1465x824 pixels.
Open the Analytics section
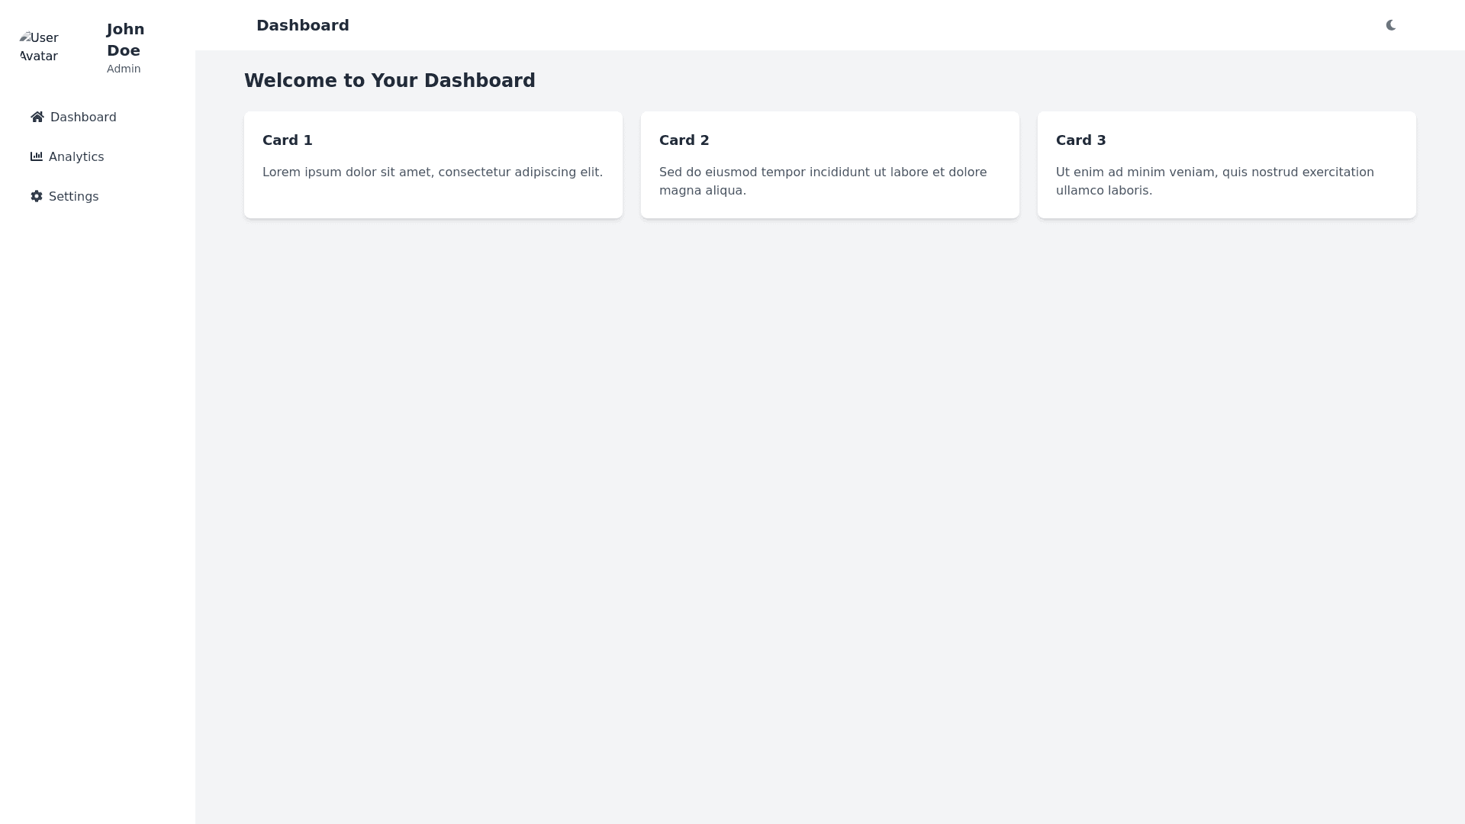[76, 156]
